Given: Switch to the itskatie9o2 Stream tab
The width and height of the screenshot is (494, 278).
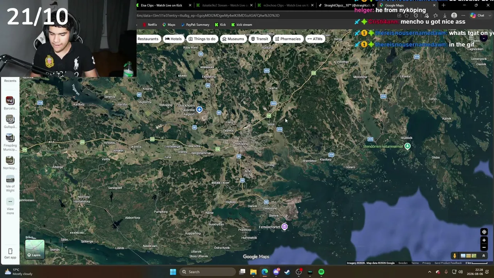Looking at the screenshot, I should [x=224, y=5].
